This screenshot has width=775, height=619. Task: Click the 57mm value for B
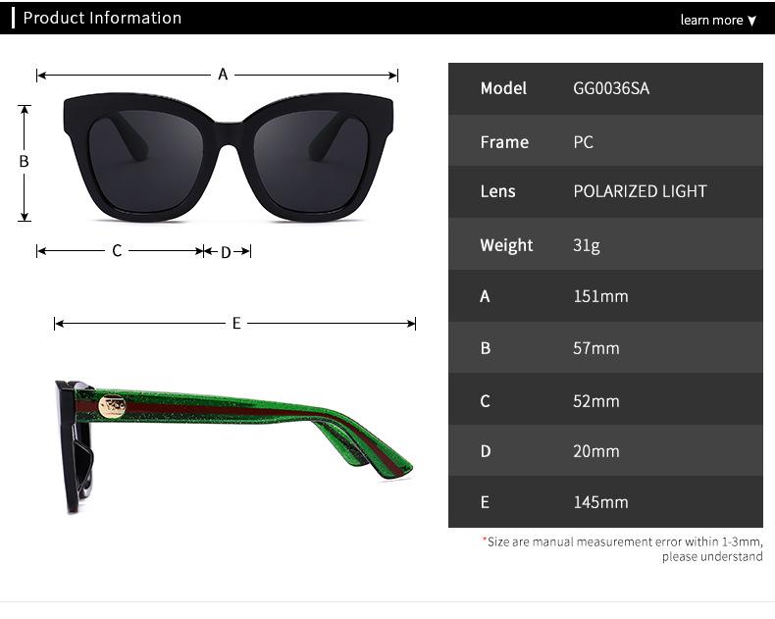click(596, 348)
